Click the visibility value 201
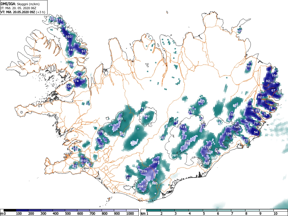 tap(156, 162)
